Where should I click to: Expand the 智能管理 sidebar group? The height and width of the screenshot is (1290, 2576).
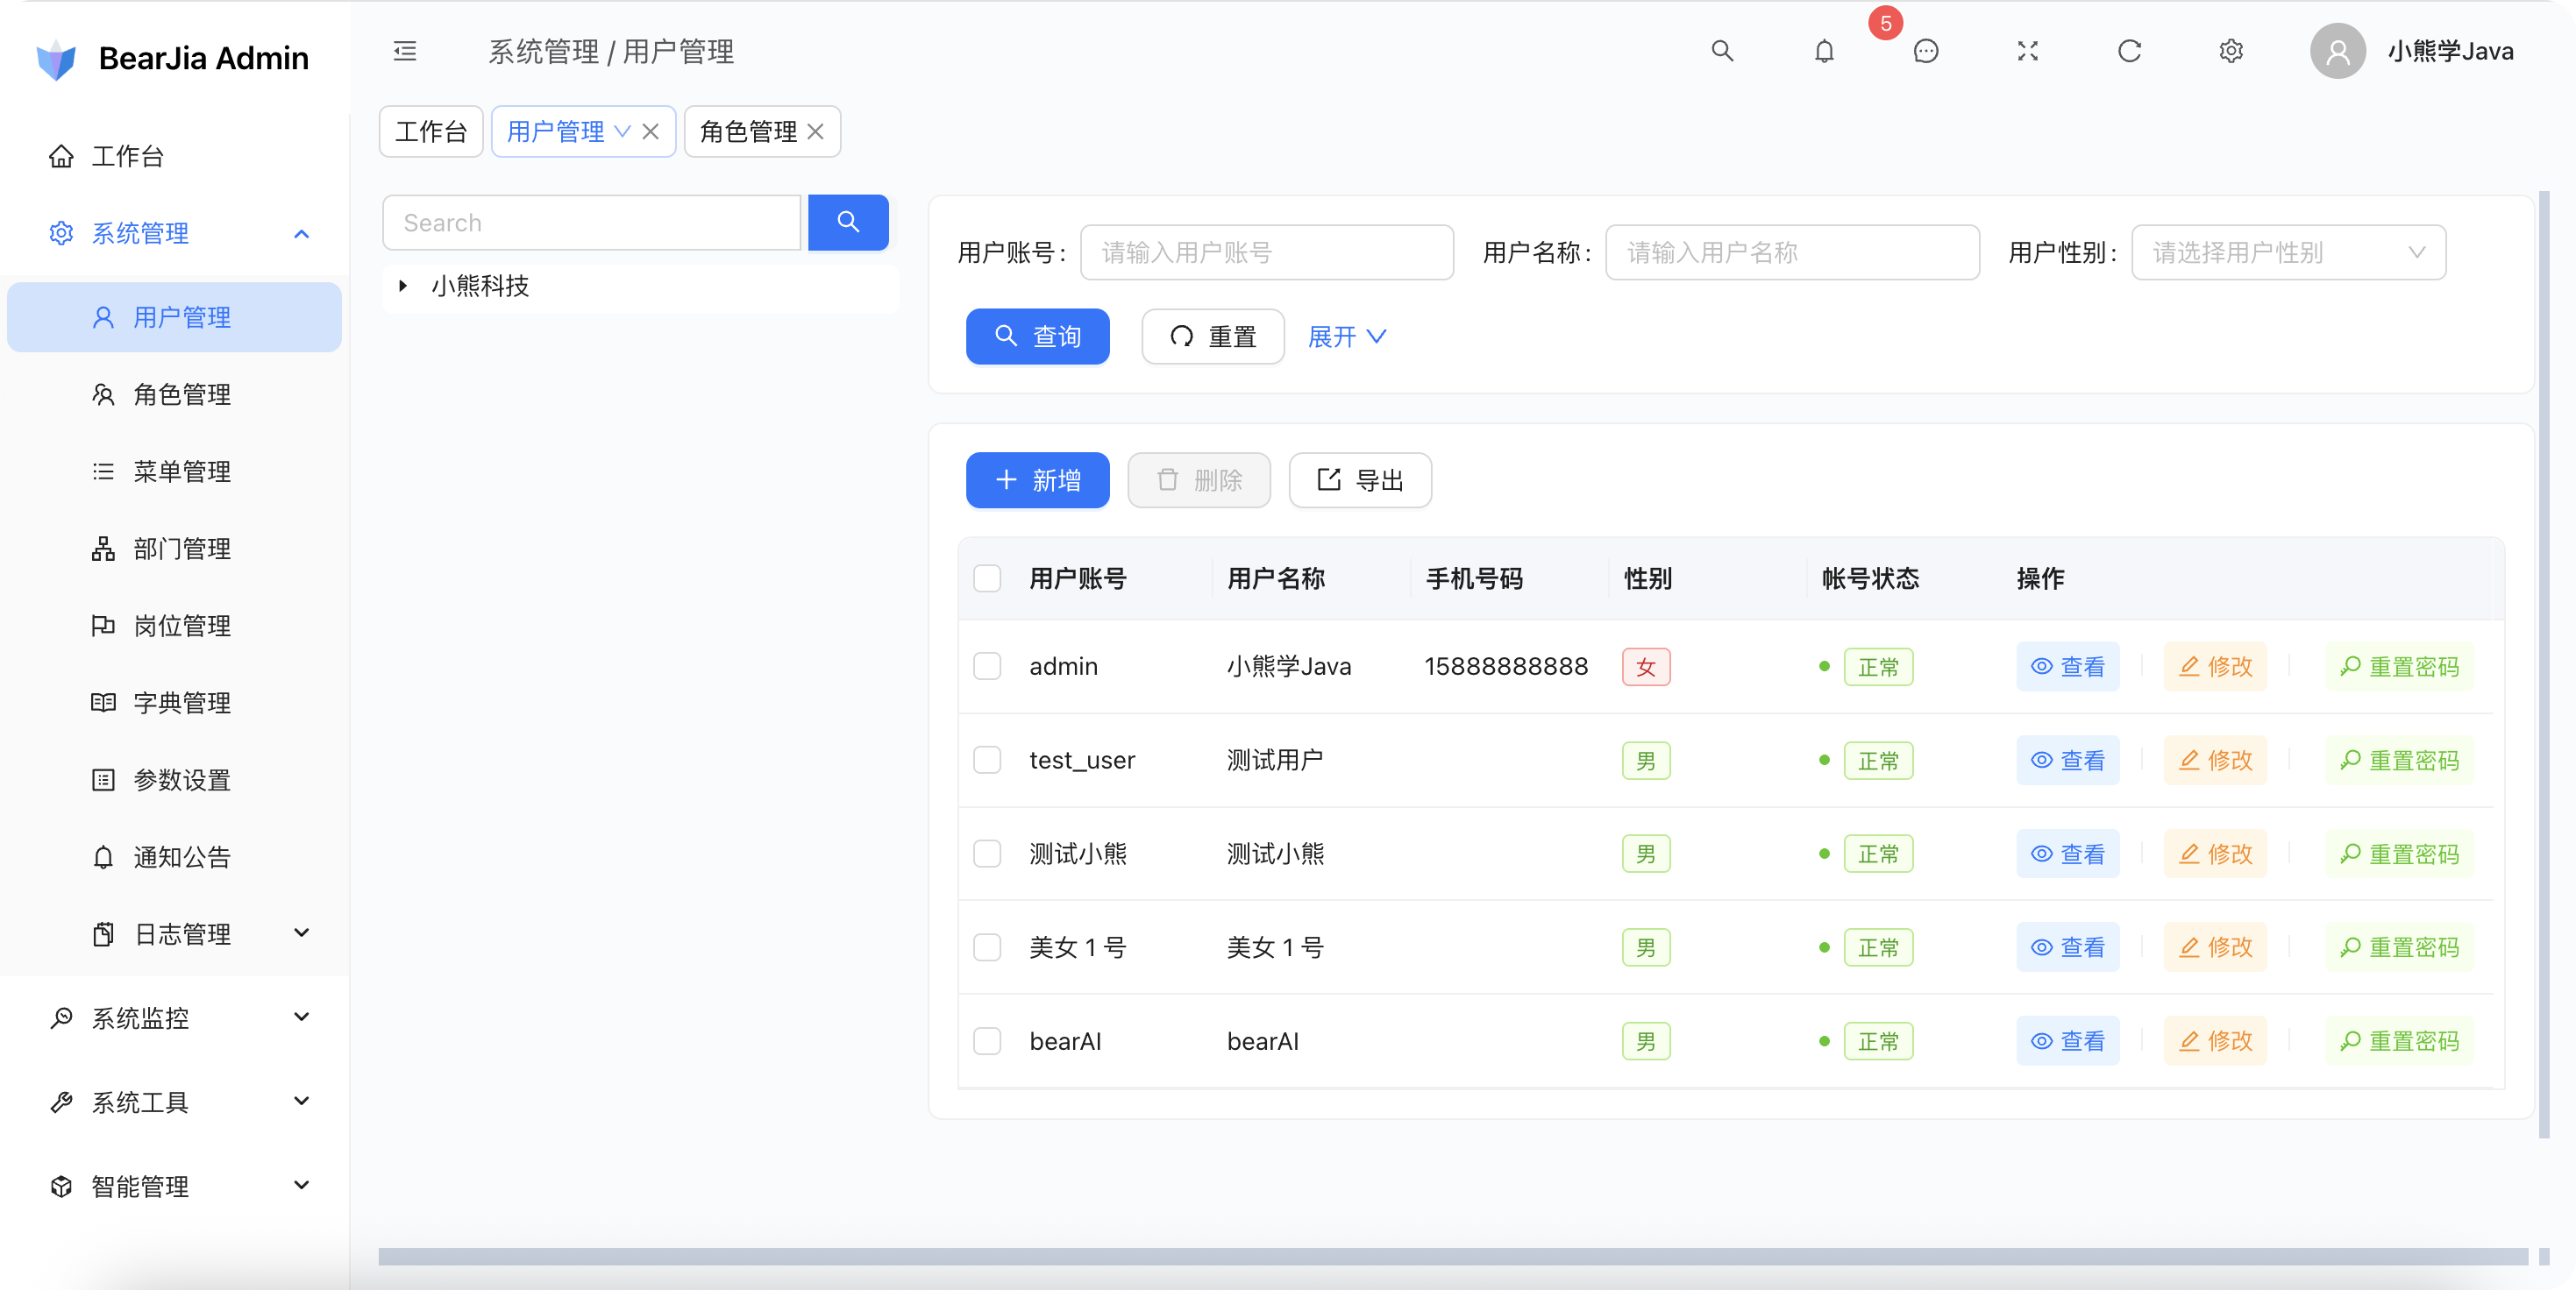[x=174, y=1185]
